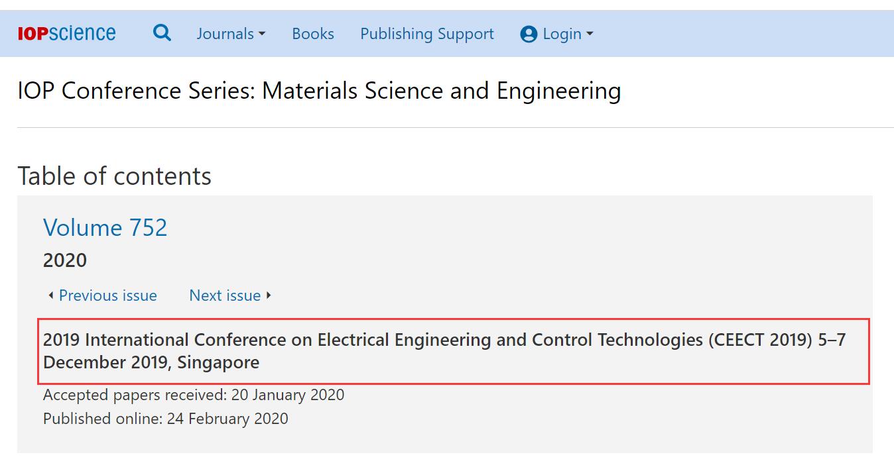894x473 pixels.
Task: Click the IOP Conference Series journal title
Action: pyautogui.click(x=319, y=91)
